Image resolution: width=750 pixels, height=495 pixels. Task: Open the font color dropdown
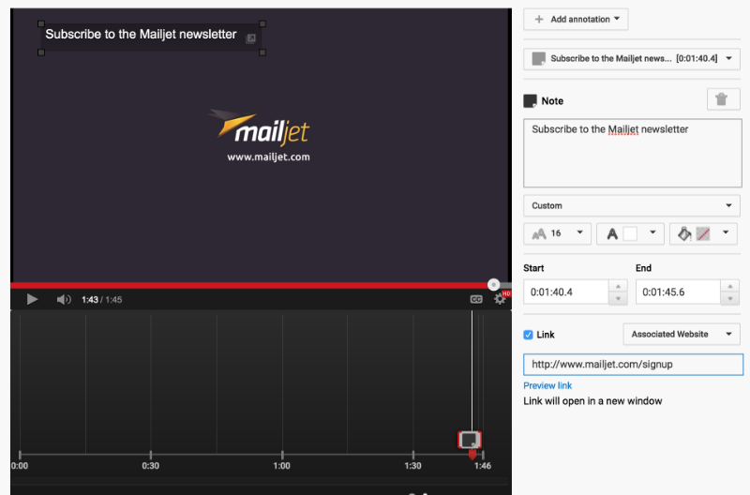tap(630, 233)
